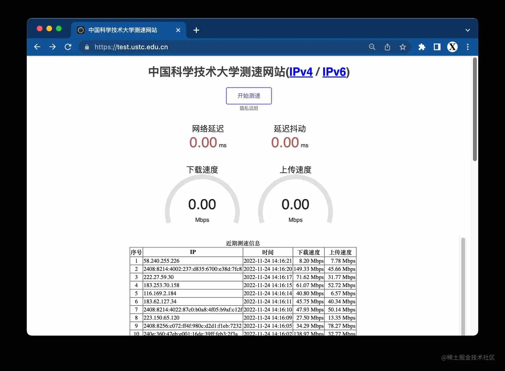Open the IPv6 speed test link
The width and height of the screenshot is (505, 371).
(334, 72)
